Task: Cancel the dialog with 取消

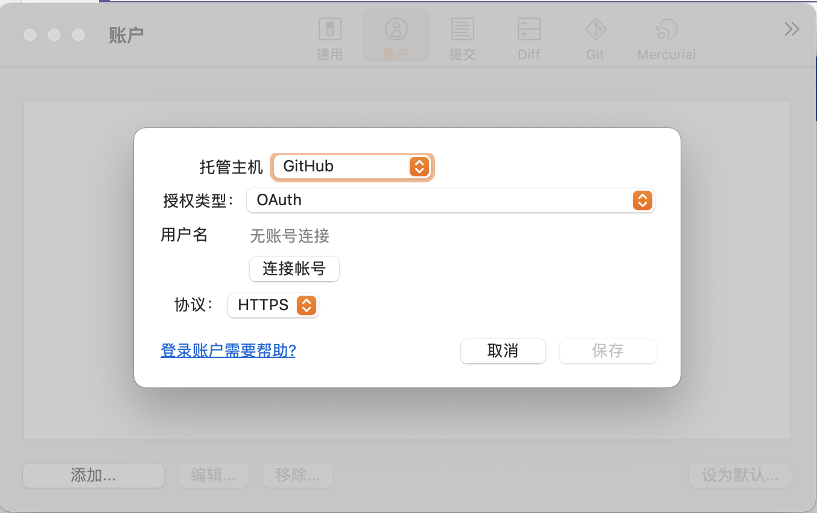Action: pos(503,351)
